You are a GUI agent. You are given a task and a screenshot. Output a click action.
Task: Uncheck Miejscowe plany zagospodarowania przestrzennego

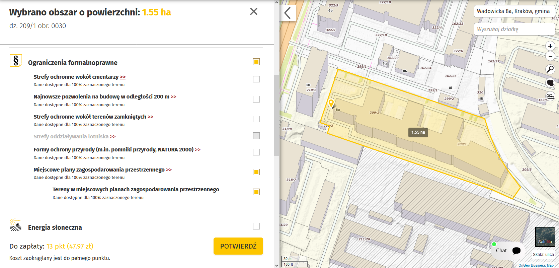coord(256,172)
